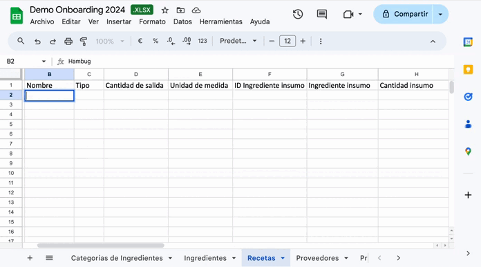
Task: Decrease decimal places
Action: pos(171,41)
